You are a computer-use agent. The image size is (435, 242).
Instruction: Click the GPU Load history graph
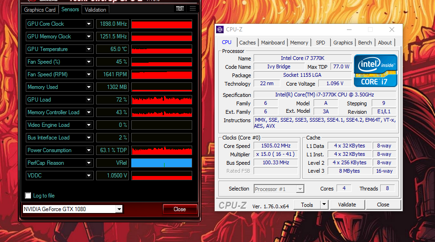point(162,100)
